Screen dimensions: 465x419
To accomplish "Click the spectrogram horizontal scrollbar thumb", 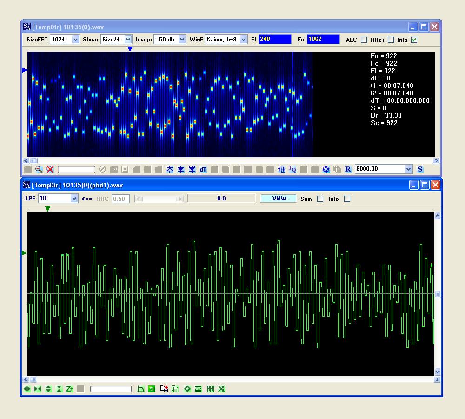I will pos(33,161).
